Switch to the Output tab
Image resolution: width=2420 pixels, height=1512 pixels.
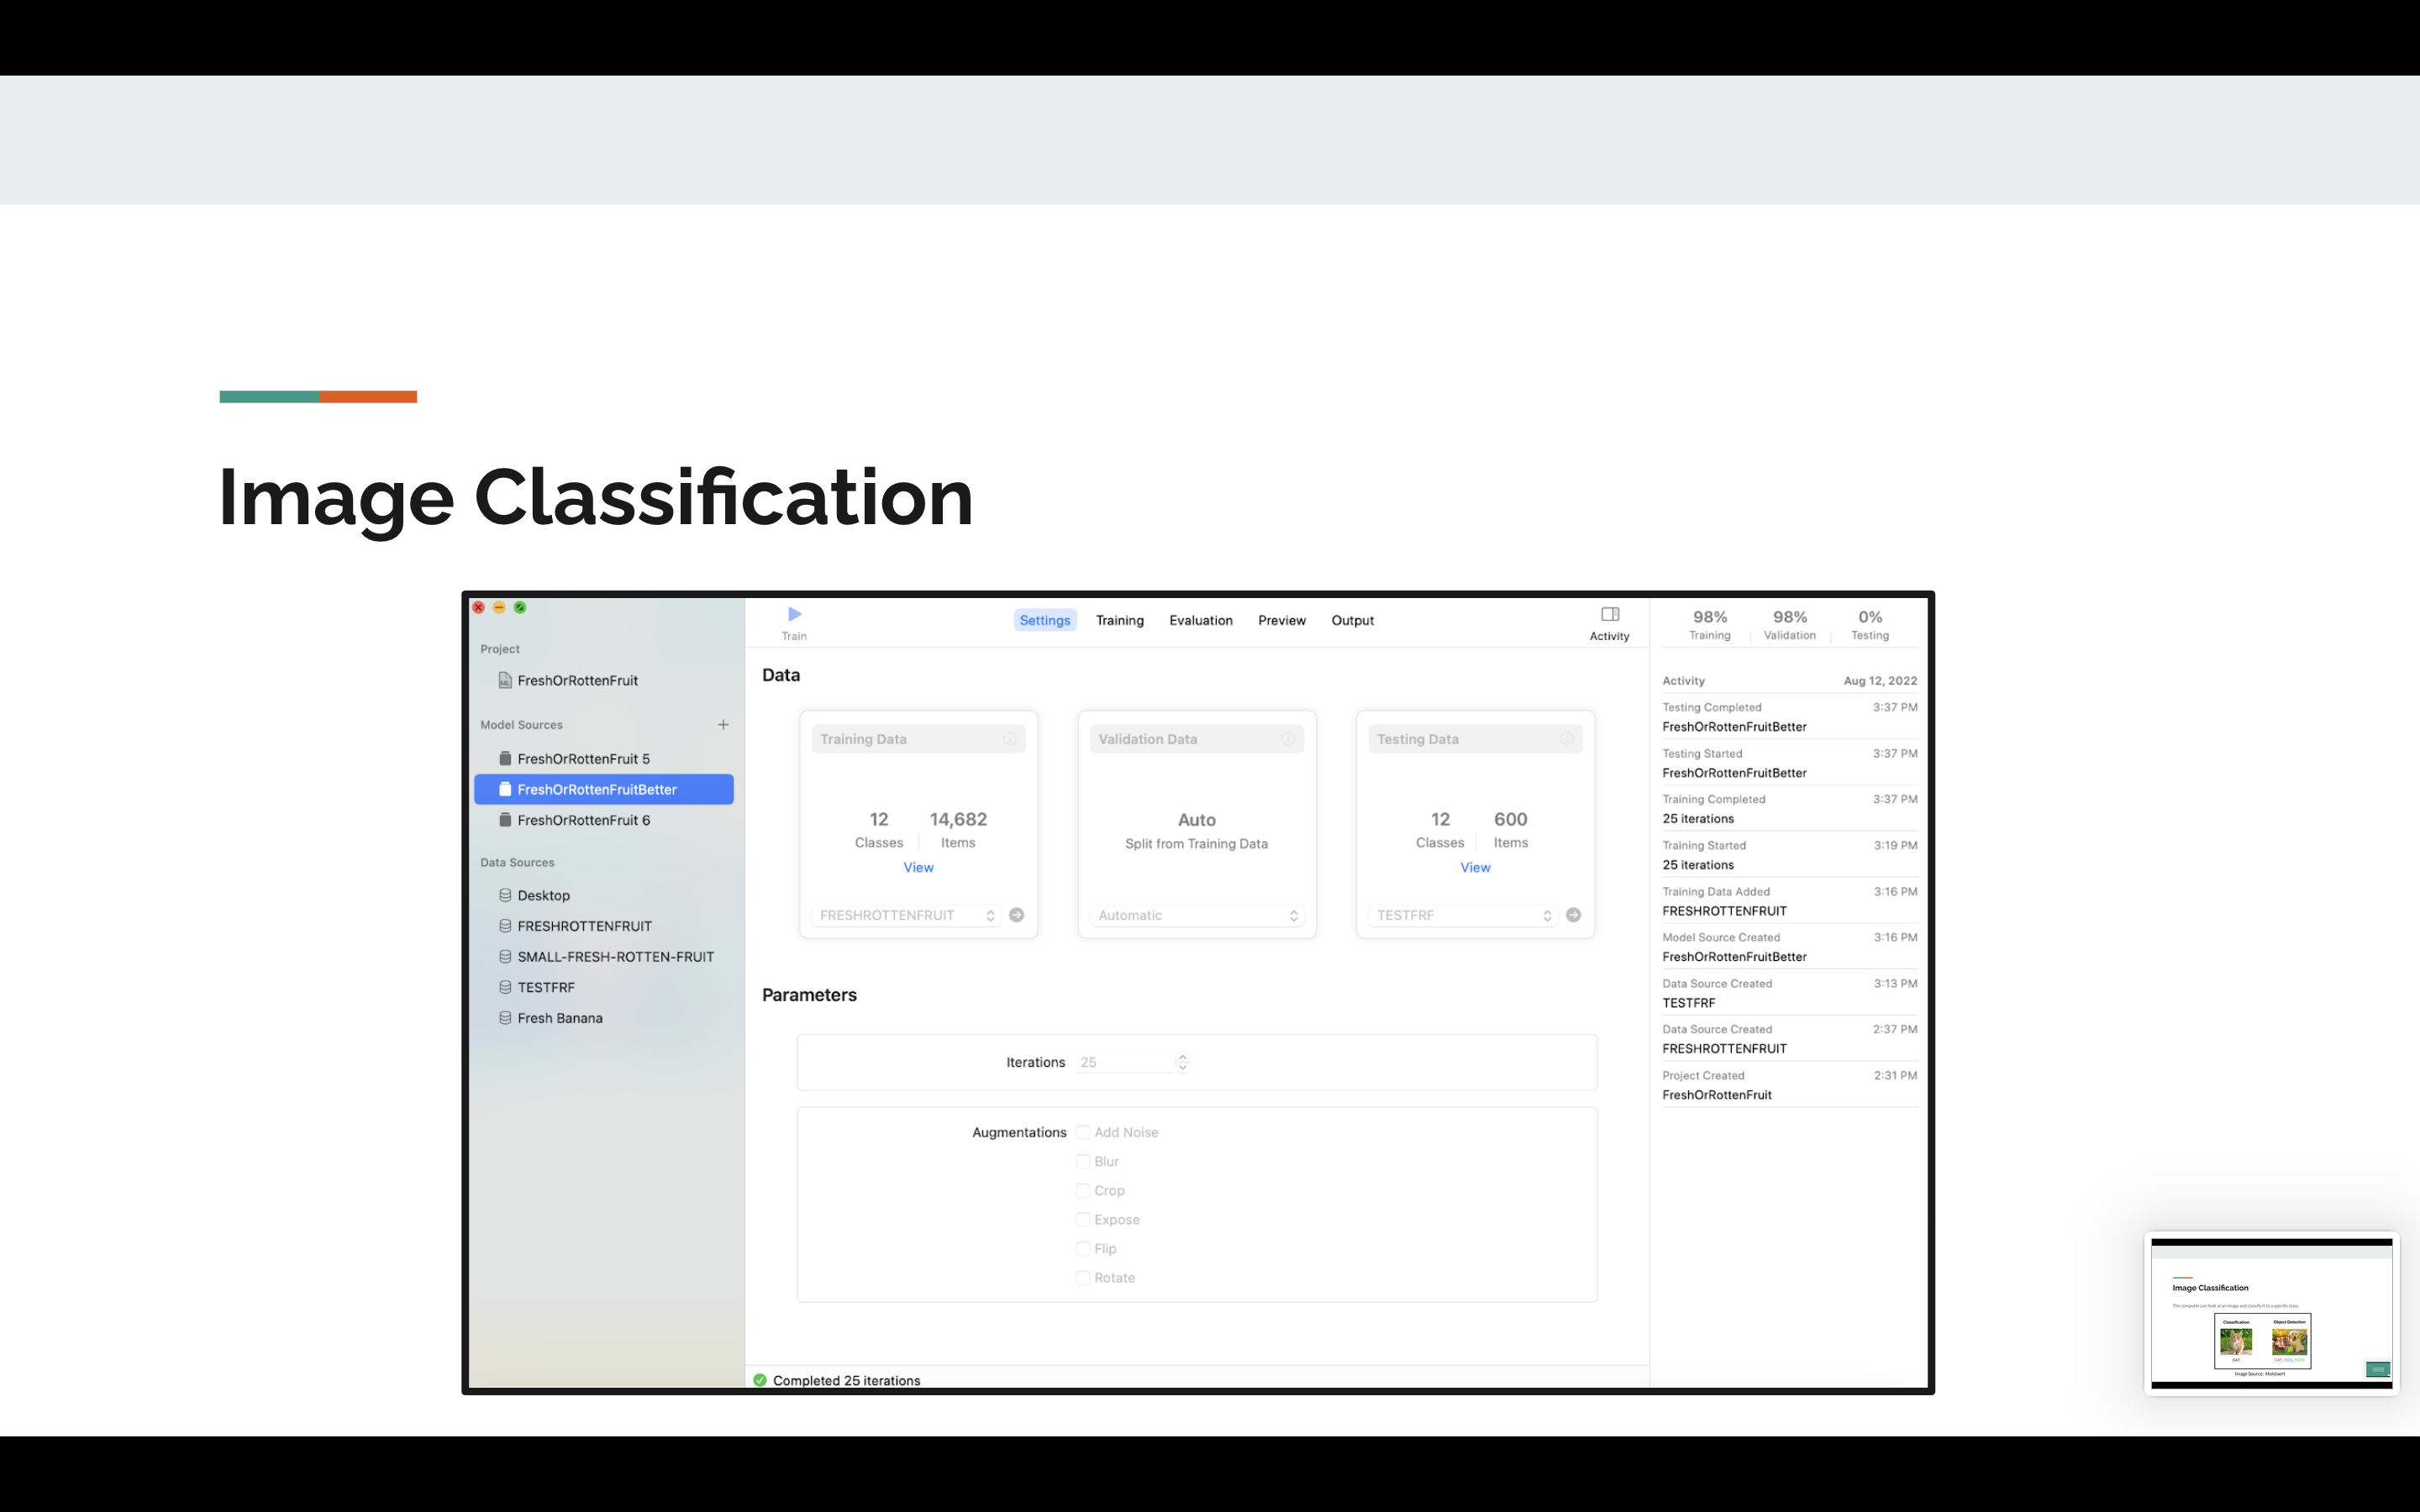point(1352,620)
